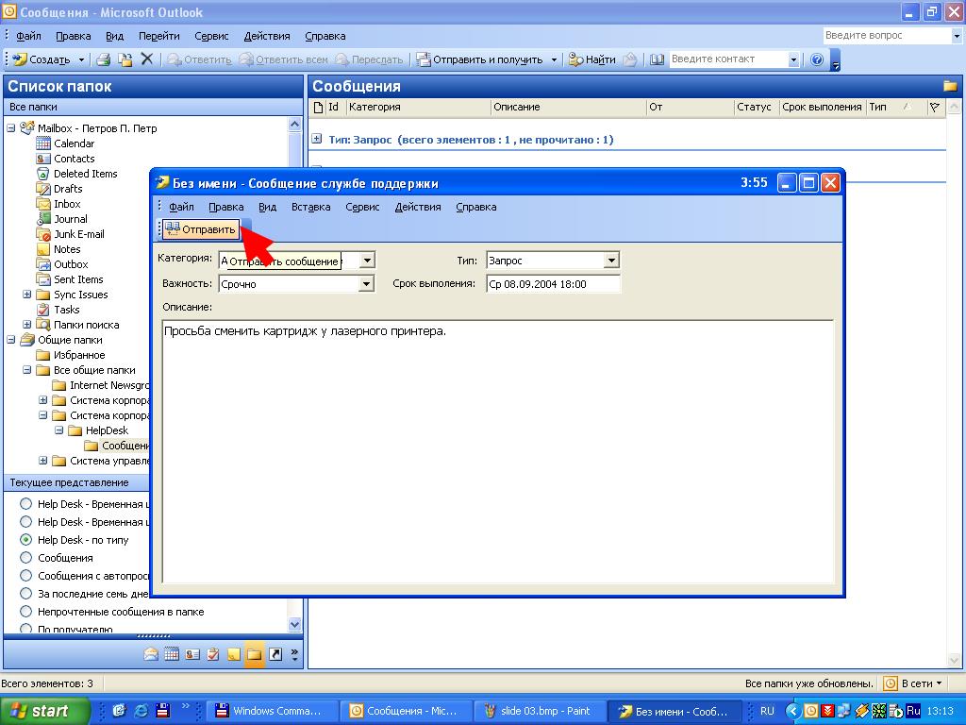
Task: Select the first Help Desk - Временная view
Action: 25,504
